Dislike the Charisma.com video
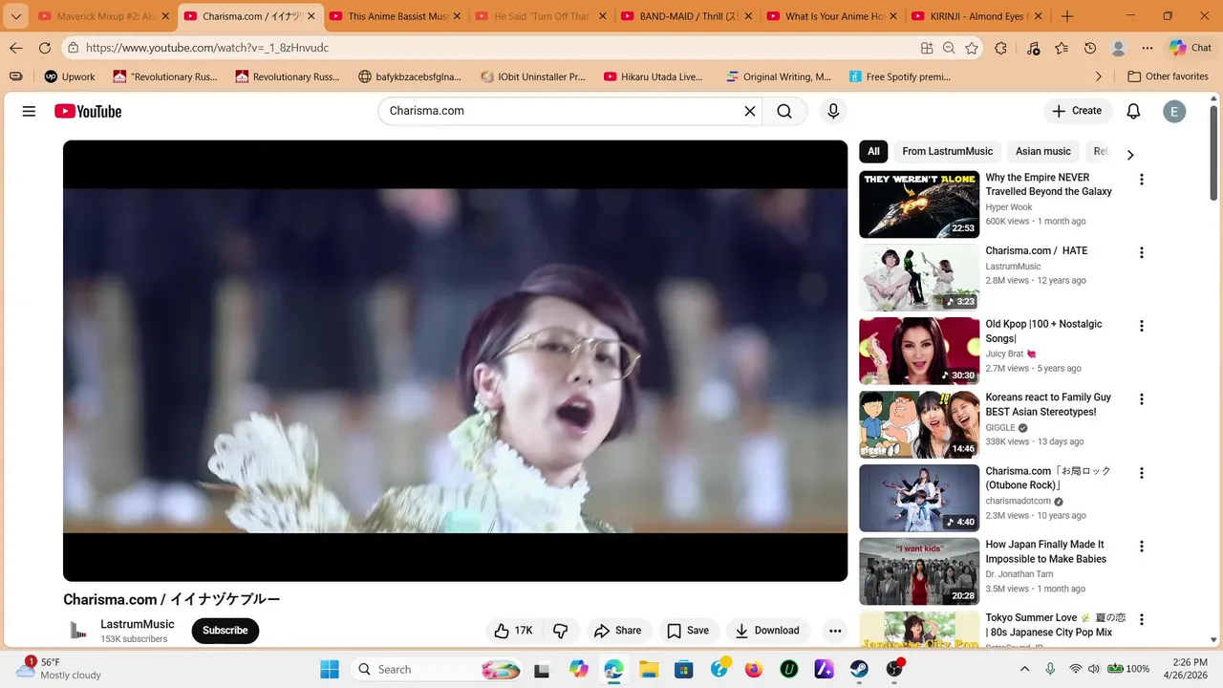The width and height of the screenshot is (1223, 688). 561,631
